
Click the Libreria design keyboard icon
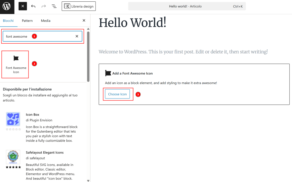click(x=67, y=6)
